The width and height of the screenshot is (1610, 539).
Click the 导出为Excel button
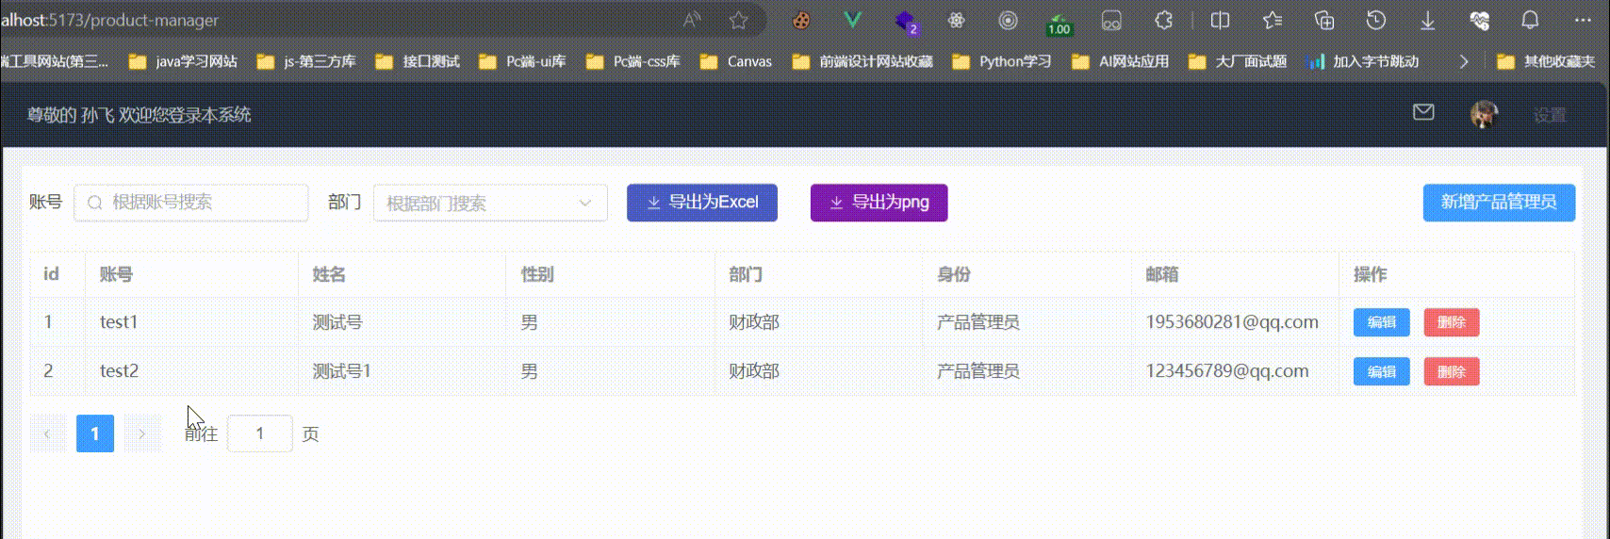pyautogui.click(x=702, y=203)
